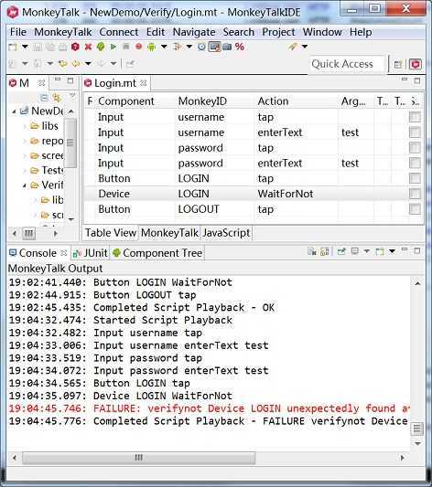Check the box in Input password tap row
The width and height of the screenshot is (432, 487).
(415, 148)
